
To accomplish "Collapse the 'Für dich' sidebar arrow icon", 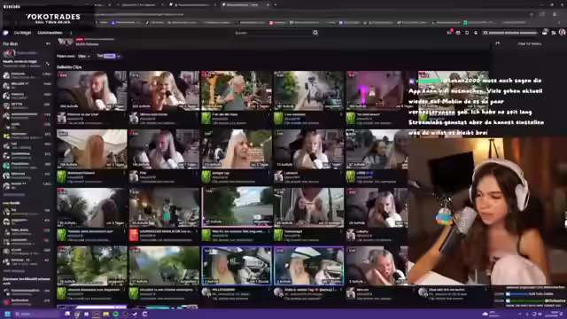I will (x=48, y=43).
